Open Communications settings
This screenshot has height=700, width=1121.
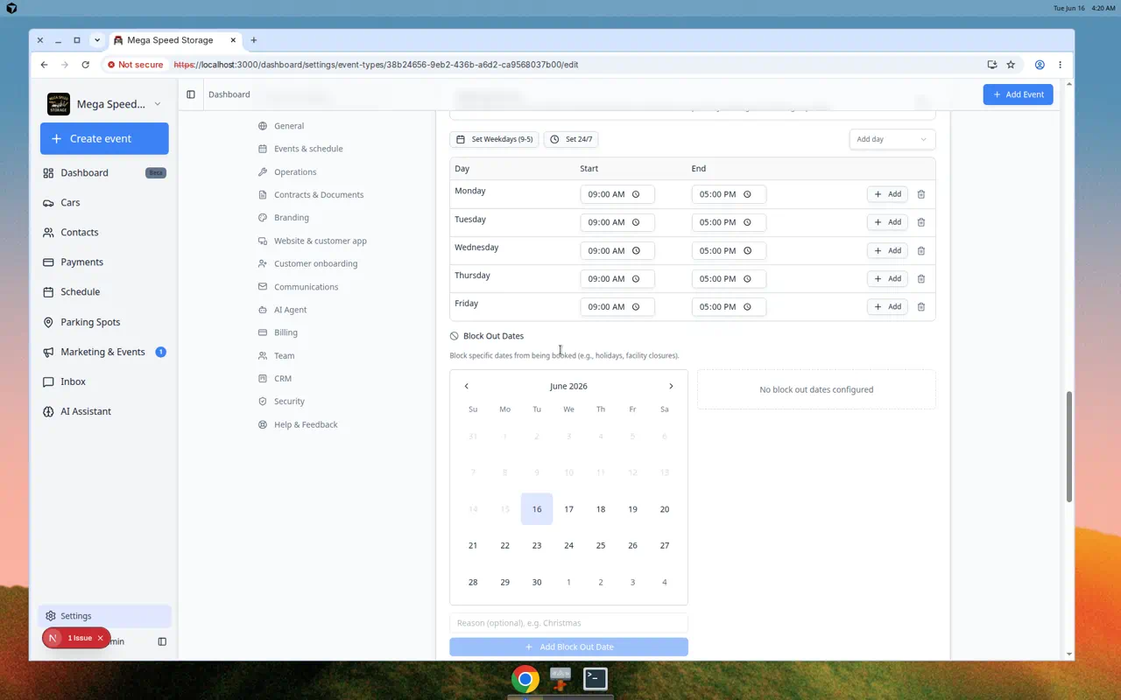pyautogui.click(x=306, y=287)
